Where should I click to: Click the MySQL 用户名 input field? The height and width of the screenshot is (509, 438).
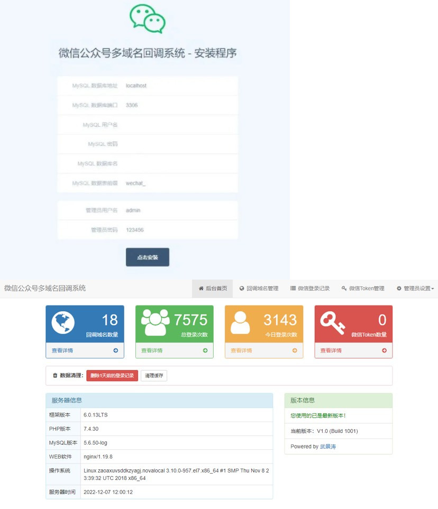(x=179, y=125)
